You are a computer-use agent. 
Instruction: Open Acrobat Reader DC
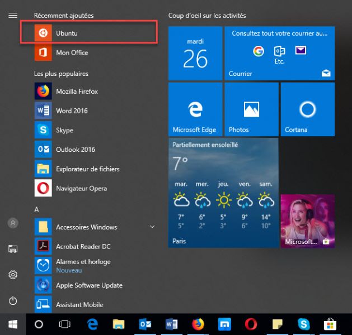click(x=95, y=246)
